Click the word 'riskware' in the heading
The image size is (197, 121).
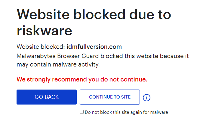[x=44, y=31]
